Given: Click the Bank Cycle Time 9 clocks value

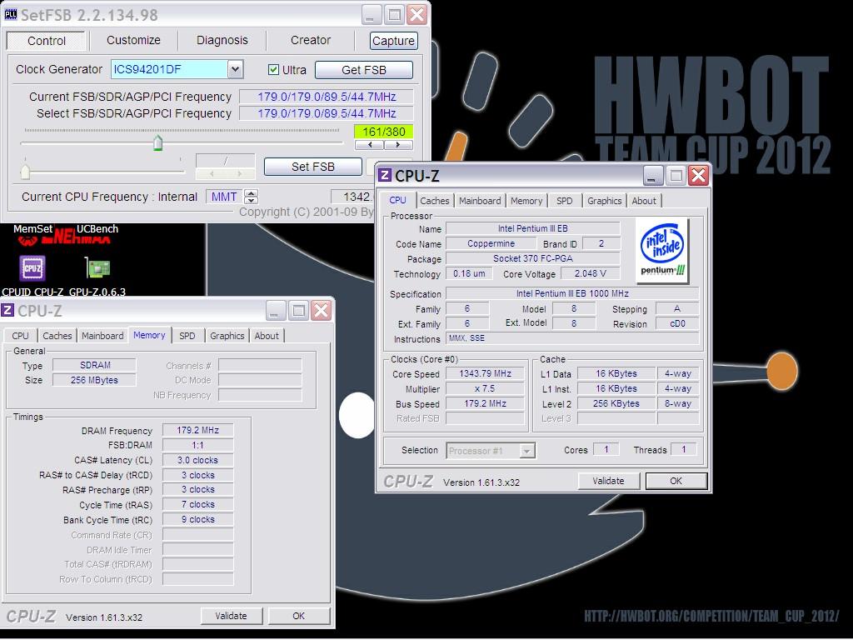Looking at the screenshot, I should click(x=197, y=520).
